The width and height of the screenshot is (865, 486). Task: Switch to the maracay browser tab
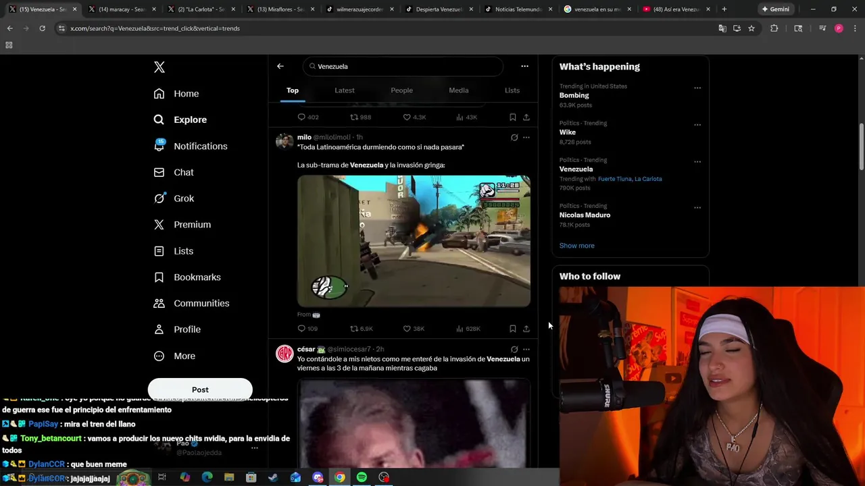click(121, 9)
